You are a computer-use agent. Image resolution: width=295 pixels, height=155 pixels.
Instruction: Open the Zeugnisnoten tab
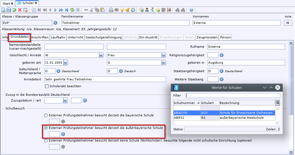[x=207, y=37]
